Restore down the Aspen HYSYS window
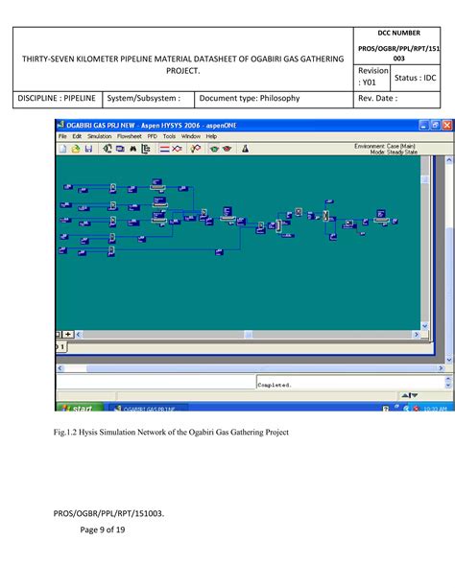Screen dimensions: 455x588 tap(435, 125)
